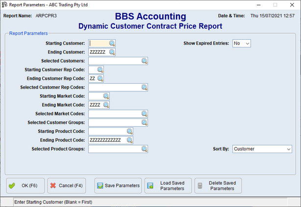Viewport: 301px width, 207px height.
Task: Open the Sort By dropdown
Action: point(288,149)
